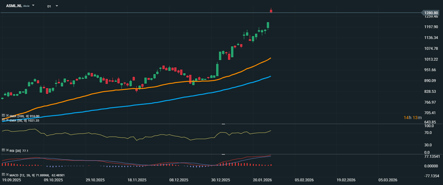Click the 14h 13m candle countdown timer
The height and width of the screenshot is (185, 443).
(413, 118)
